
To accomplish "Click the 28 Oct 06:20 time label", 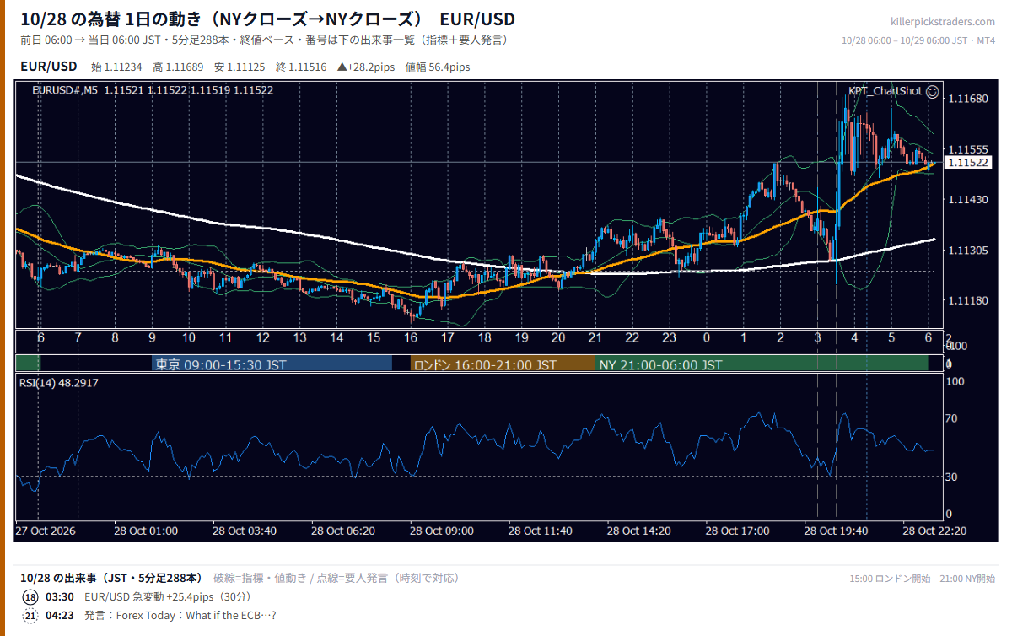I will [343, 531].
